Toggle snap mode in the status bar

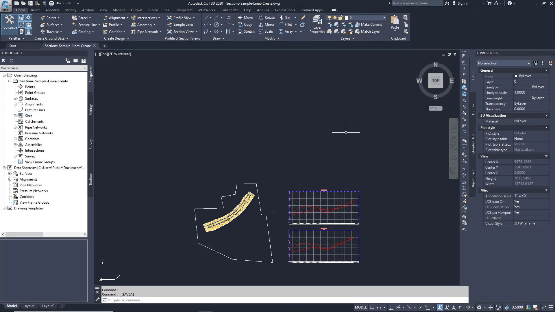[379, 307]
